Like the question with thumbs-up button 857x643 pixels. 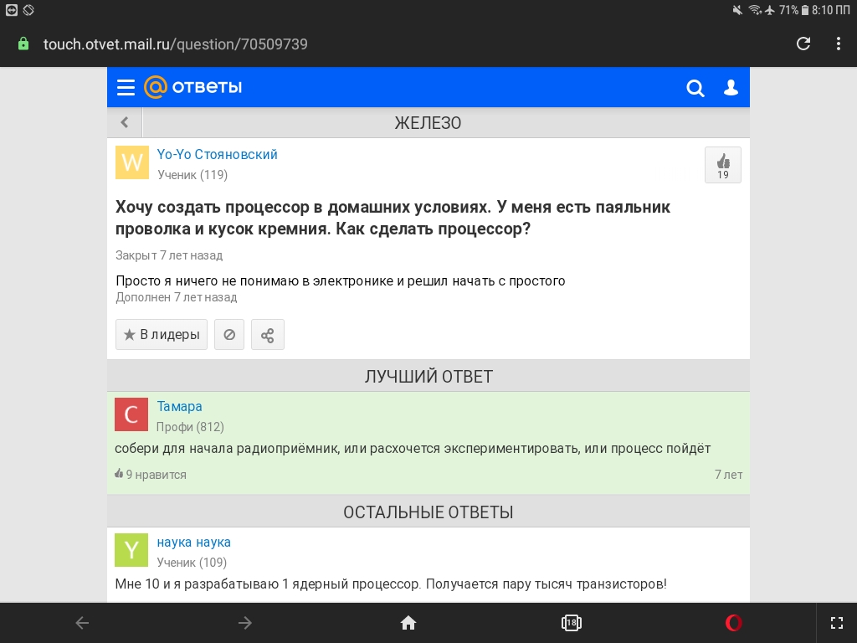pos(722,165)
